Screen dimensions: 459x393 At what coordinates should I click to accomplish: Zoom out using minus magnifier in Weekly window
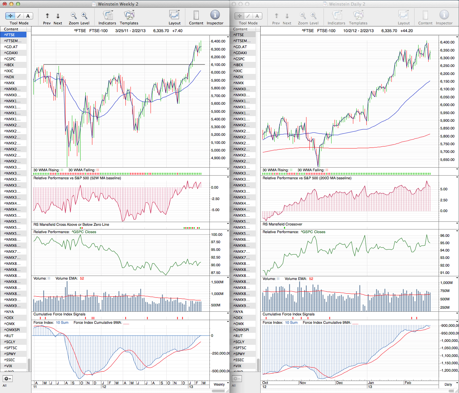(x=74, y=16)
